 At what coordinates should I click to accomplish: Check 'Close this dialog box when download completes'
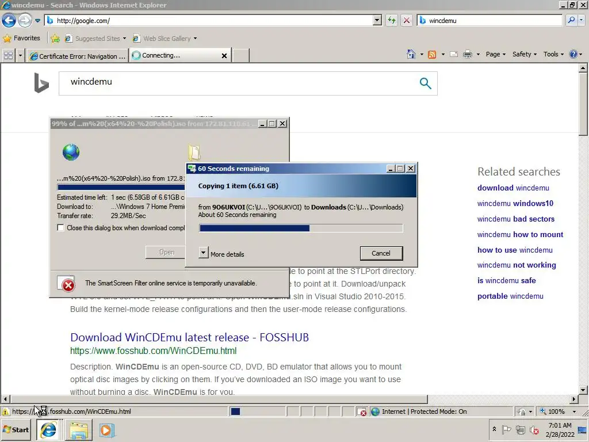pos(60,228)
